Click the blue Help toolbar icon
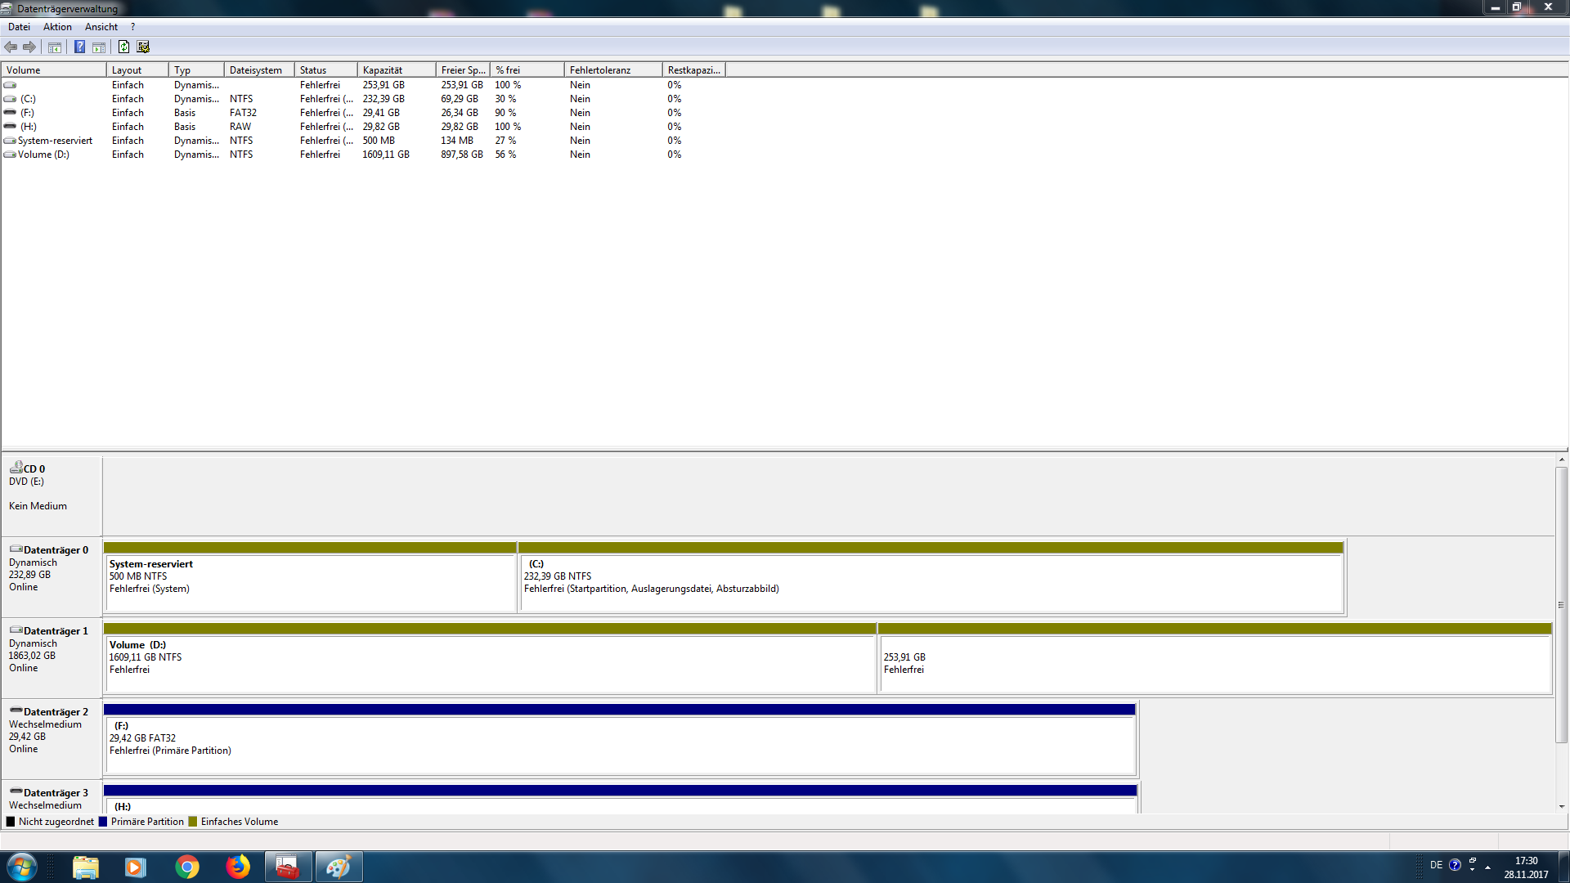The image size is (1570, 883). click(79, 47)
